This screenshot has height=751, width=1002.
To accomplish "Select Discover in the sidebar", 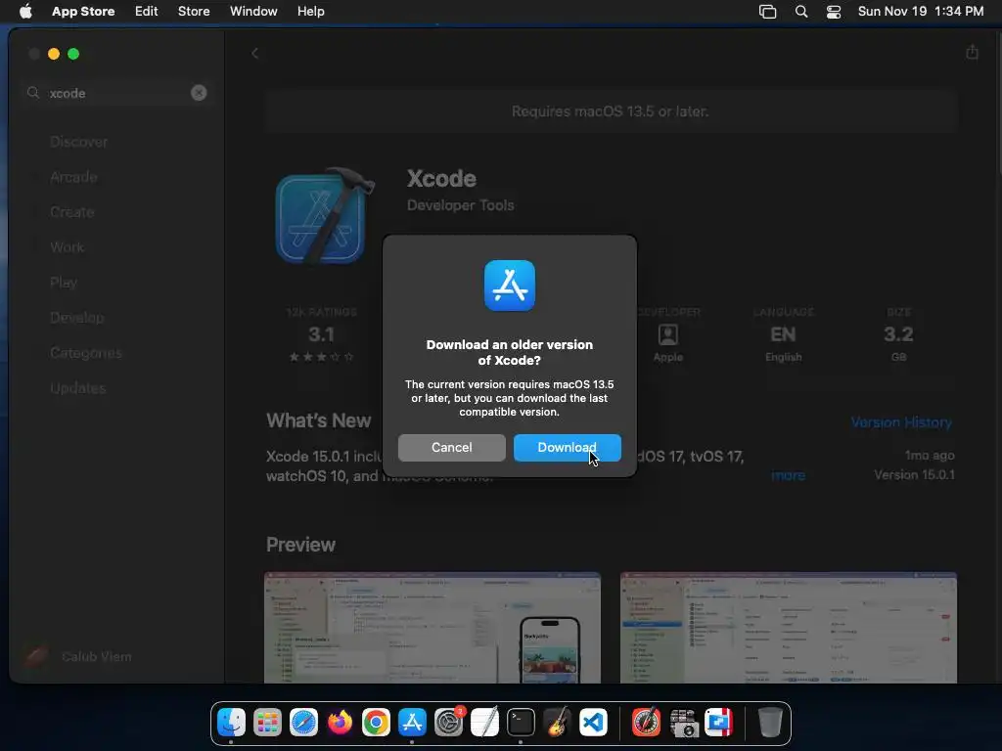I will tap(78, 142).
